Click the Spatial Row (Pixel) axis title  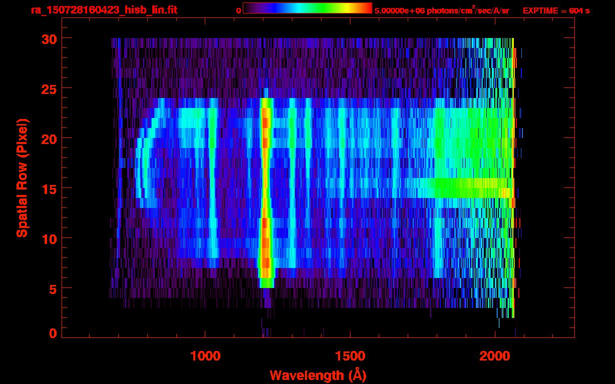click(22, 178)
